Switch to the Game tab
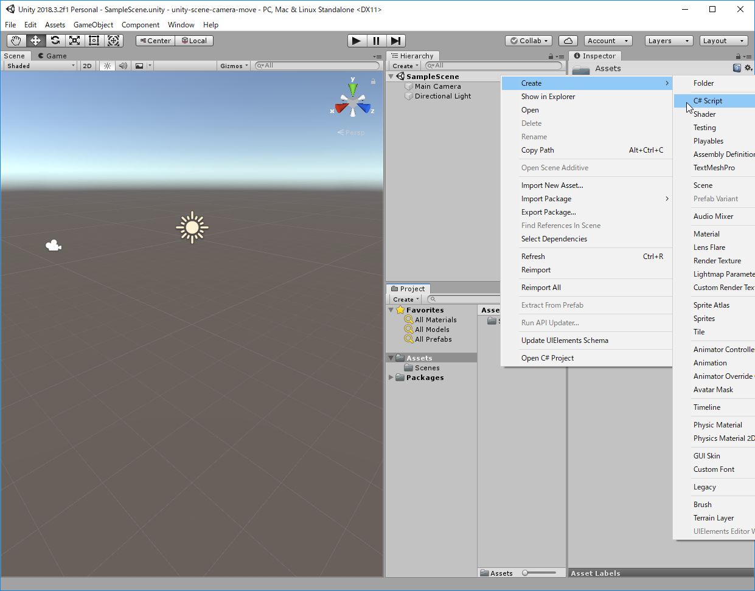Image resolution: width=755 pixels, height=591 pixels. coord(52,56)
